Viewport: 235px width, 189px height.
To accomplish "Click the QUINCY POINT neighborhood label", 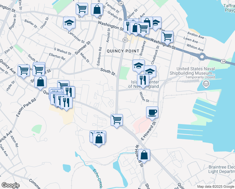I will [x=123, y=51].
